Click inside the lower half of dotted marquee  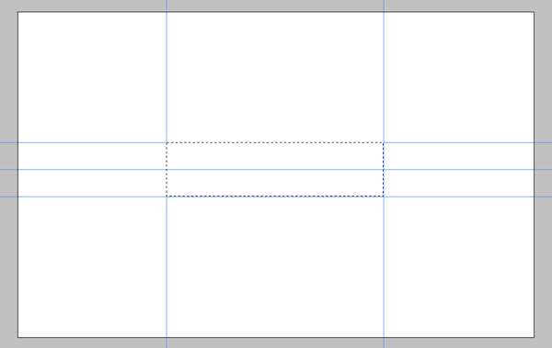[275, 183]
